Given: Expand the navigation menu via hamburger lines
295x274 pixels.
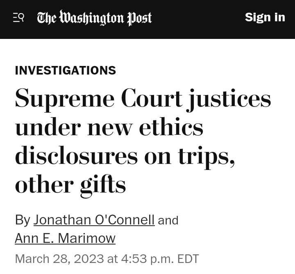Looking at the screenshot, I should point(16,18).
